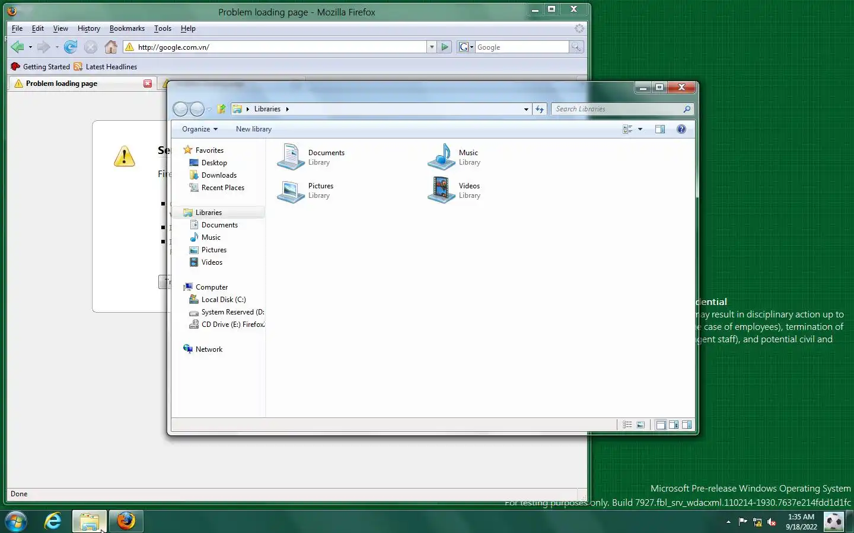Close the Problem loading page tab

pos(148,84)
